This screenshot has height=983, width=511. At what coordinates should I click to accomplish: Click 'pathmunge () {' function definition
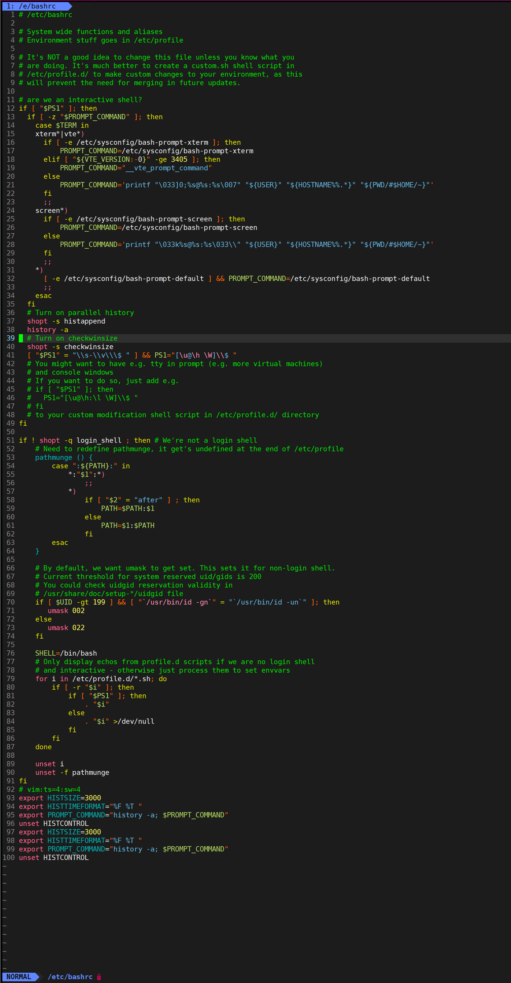point(64,457)
